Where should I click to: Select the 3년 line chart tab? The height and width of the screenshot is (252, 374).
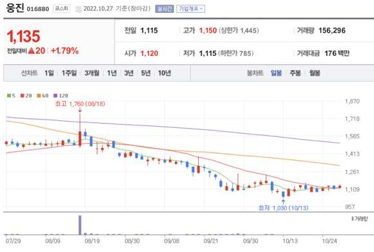[129, 73]
